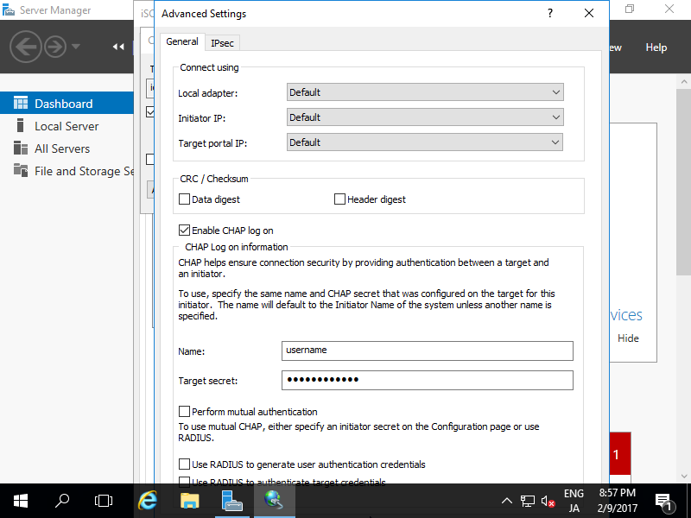The width and height of the screenshot is (691, 518).
Task: Open the Action Center notifications
Action: click(663, 501)
